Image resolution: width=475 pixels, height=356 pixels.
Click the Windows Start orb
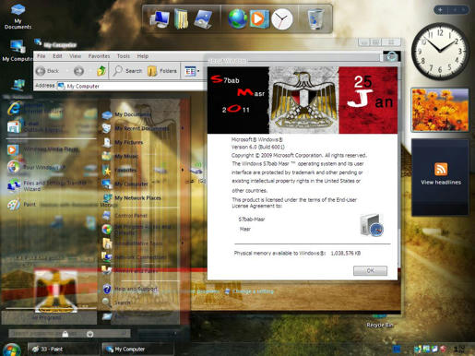(x=11, y=350)
